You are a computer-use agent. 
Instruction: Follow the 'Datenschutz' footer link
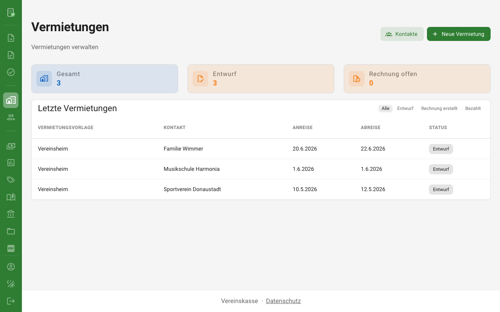(283, 301)
